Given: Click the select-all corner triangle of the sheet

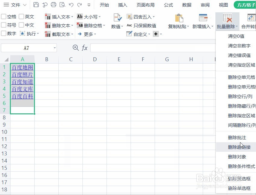Looking at the screenshot, I should coord(6,59).
